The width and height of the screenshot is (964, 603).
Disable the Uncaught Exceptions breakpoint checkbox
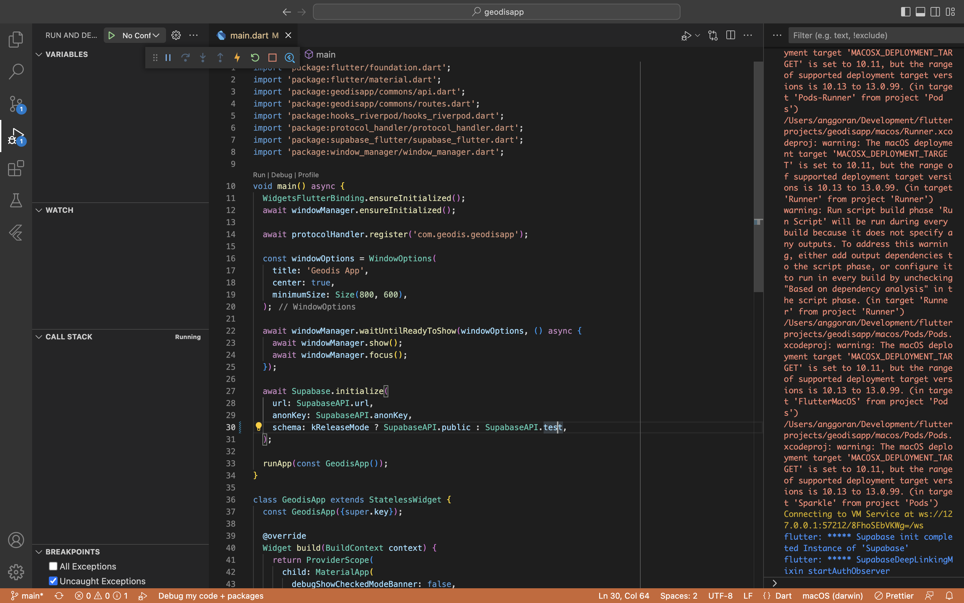(x=53, y=581)
